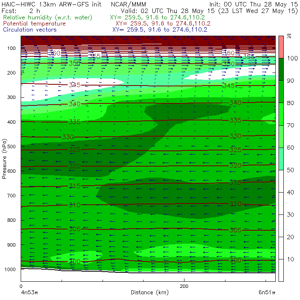
Task: Click the left '300' isentrope contour label
Action: point(75,261)
